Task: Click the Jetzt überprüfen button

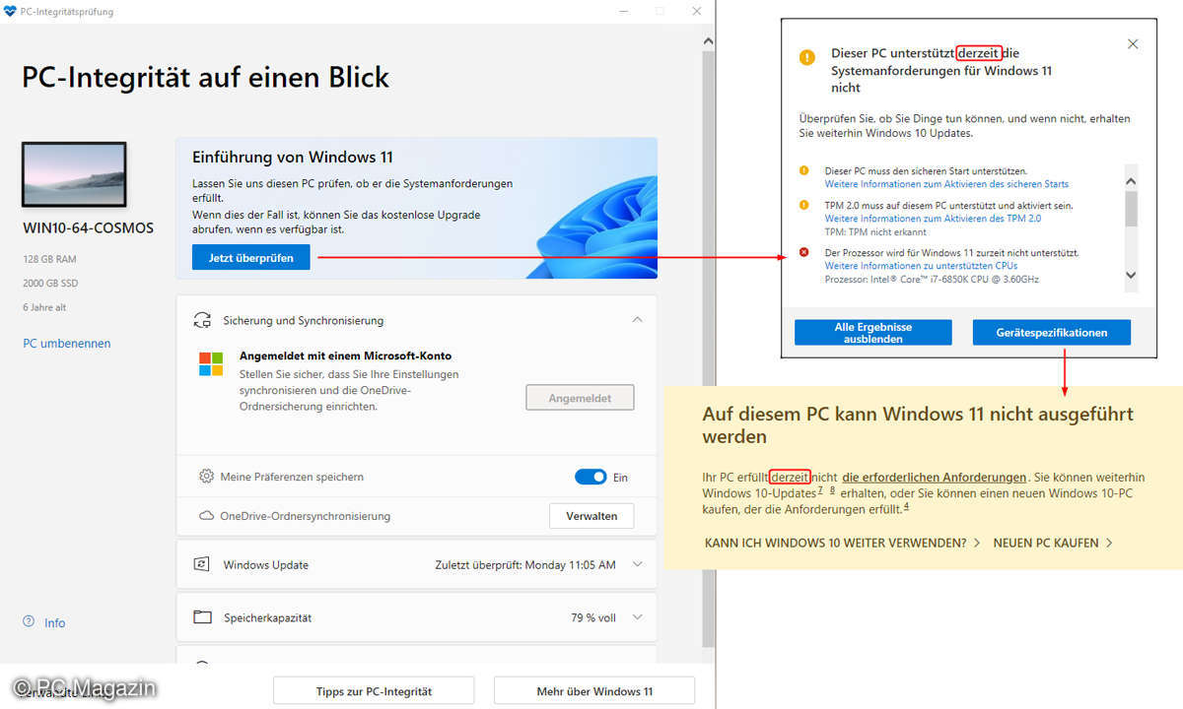Action: pyautogui.click(x=250, y=257)
